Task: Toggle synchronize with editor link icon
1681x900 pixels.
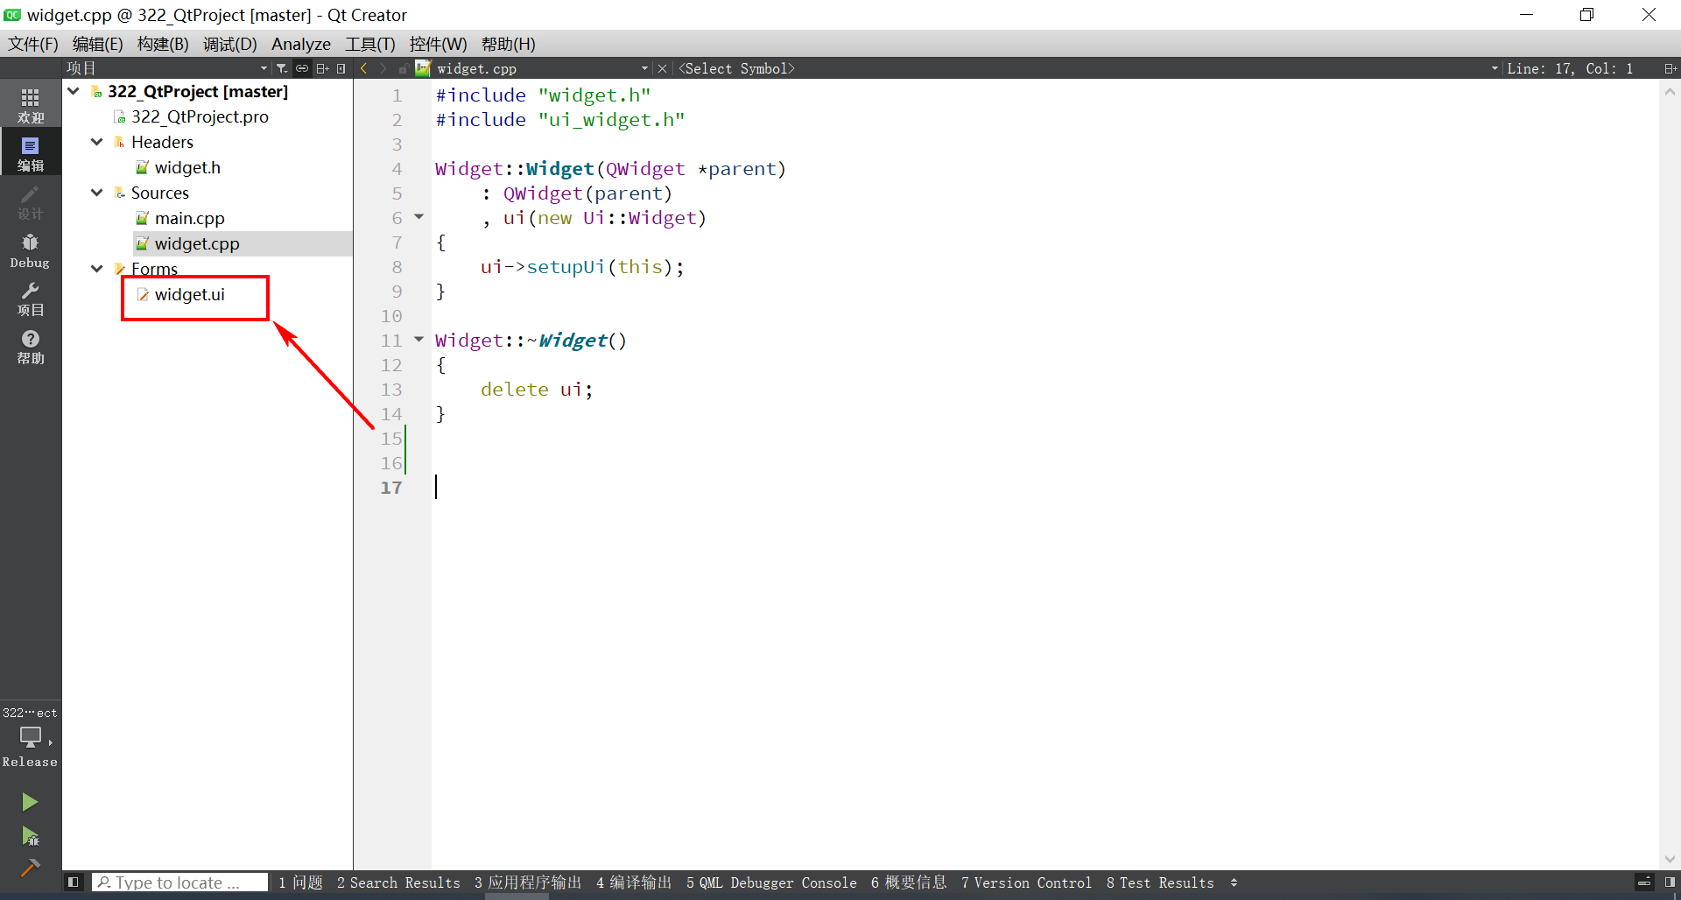Action: [302, 68]
